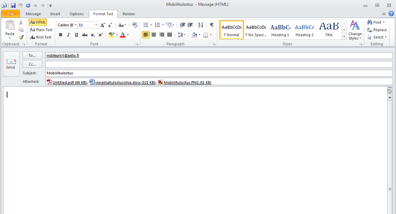Click inside the Subject field
Screen dimensions: 396x214
pyautogui.click(x=217, y=73)
